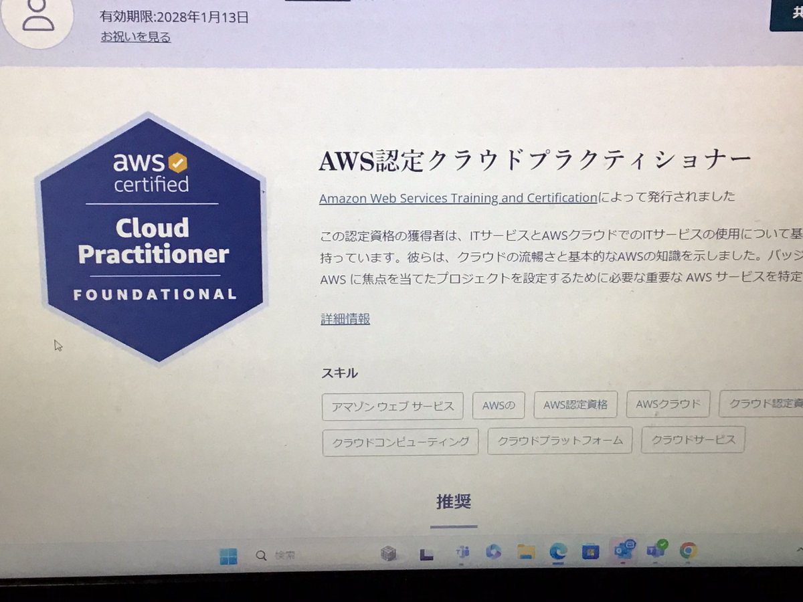Screen dimensions: 803x602
Task: Open Microsoft Store from taskbar
Action: click(590, 551)
